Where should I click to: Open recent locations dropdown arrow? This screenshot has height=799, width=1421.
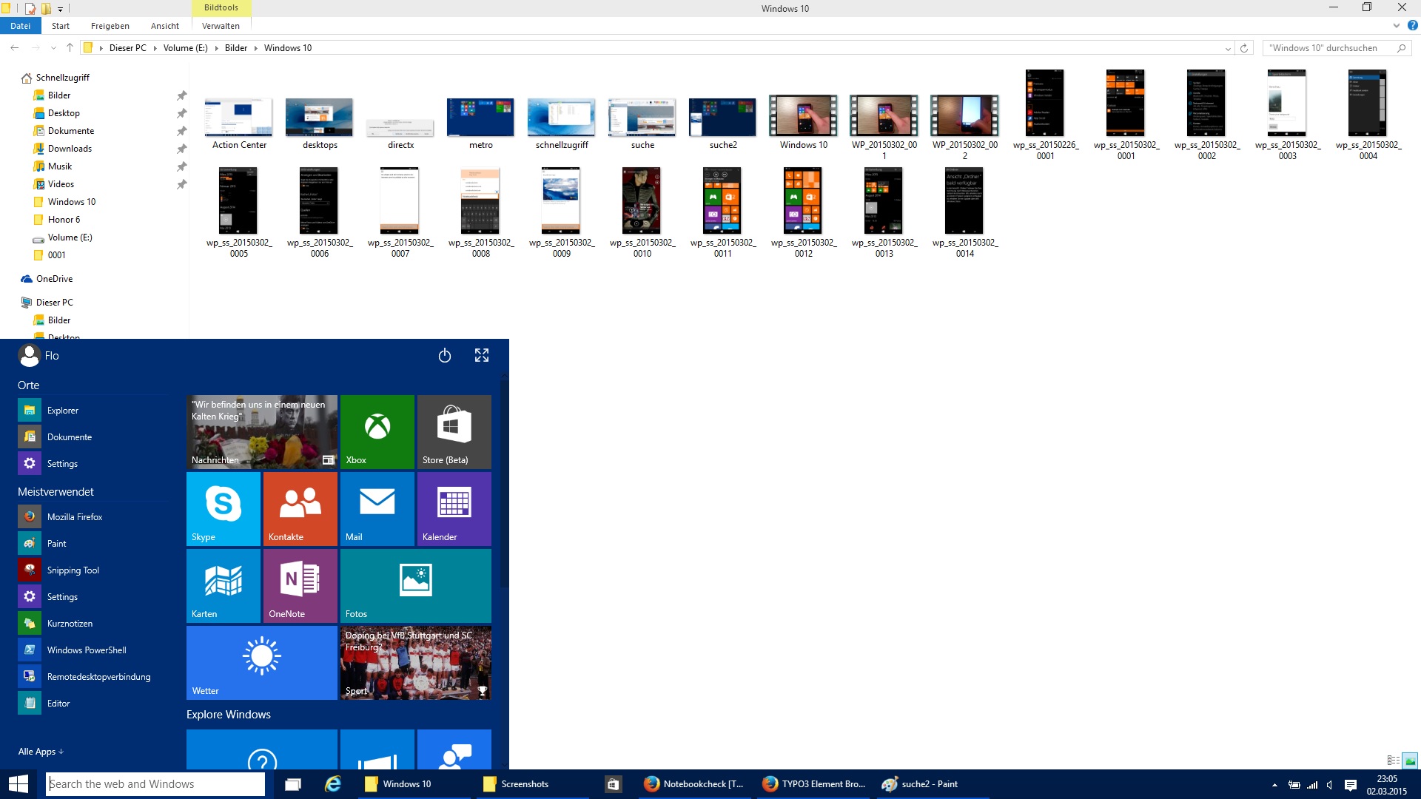point(53,48)
